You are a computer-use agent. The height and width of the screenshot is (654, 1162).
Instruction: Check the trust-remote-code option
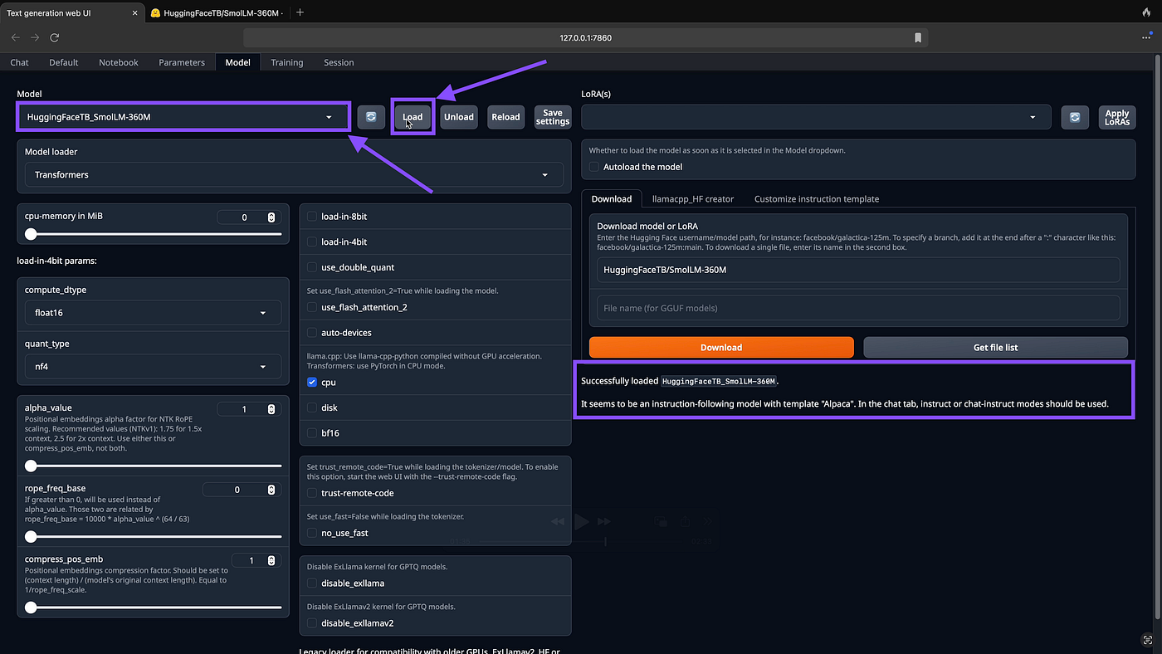coord(312,493)
